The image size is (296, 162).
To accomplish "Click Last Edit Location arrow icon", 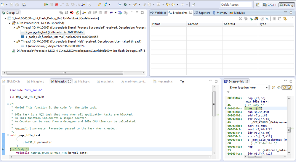I will coord(168,4).
